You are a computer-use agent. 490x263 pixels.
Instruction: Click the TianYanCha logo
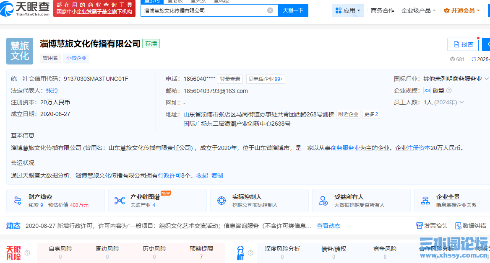point(25,9)
